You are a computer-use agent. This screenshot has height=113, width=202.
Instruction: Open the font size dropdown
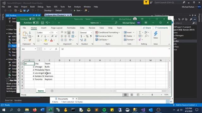click(x=57, y=33)
